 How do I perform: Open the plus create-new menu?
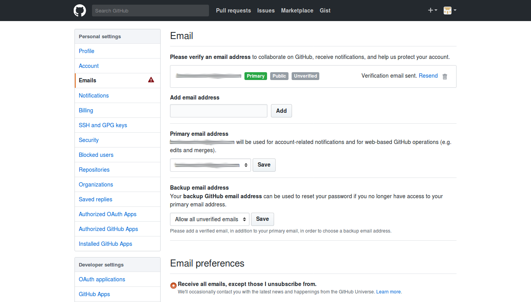432,11
